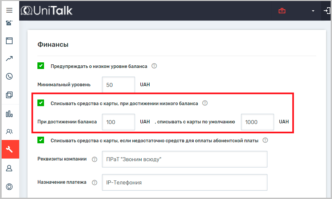Open the single user profile sidebar icon
The image size is (332, 199).
(9, 168)
